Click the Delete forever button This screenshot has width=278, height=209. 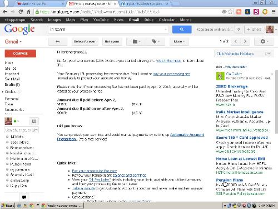pos(85,41)
